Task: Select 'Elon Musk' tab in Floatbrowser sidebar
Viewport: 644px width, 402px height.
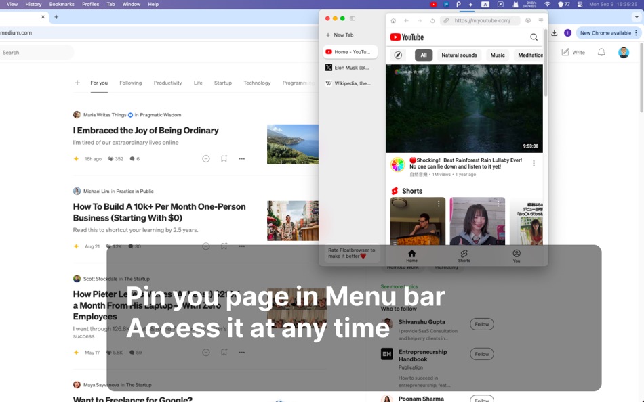Action: click(x=350, y=68)
